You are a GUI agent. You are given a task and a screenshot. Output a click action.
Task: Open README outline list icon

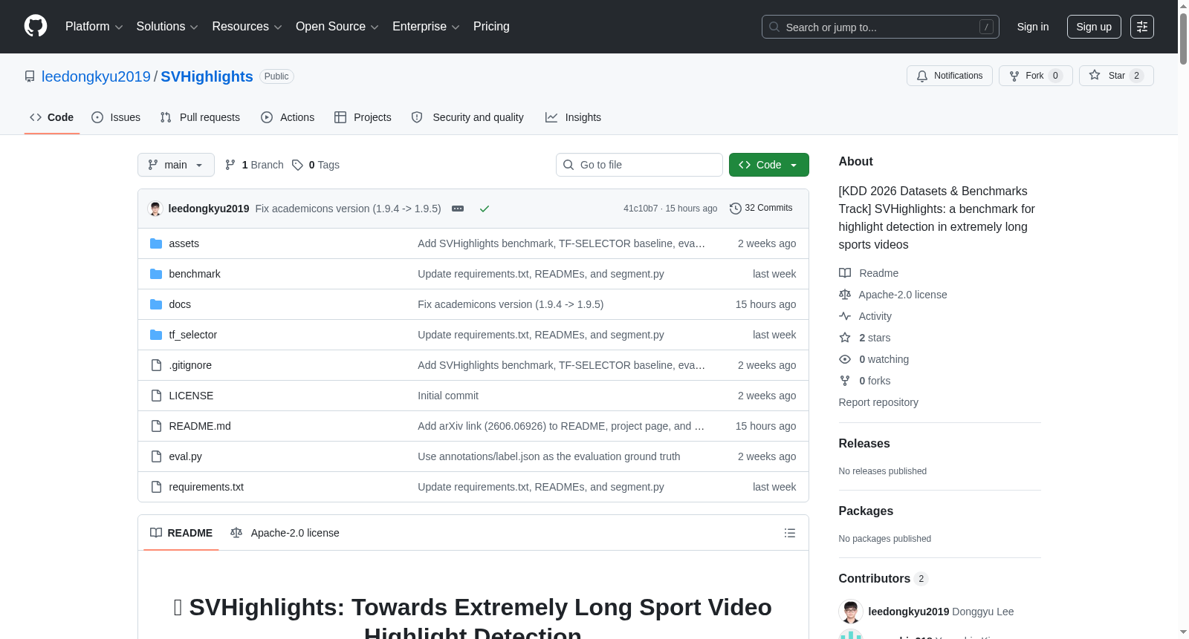pos(790,533)
